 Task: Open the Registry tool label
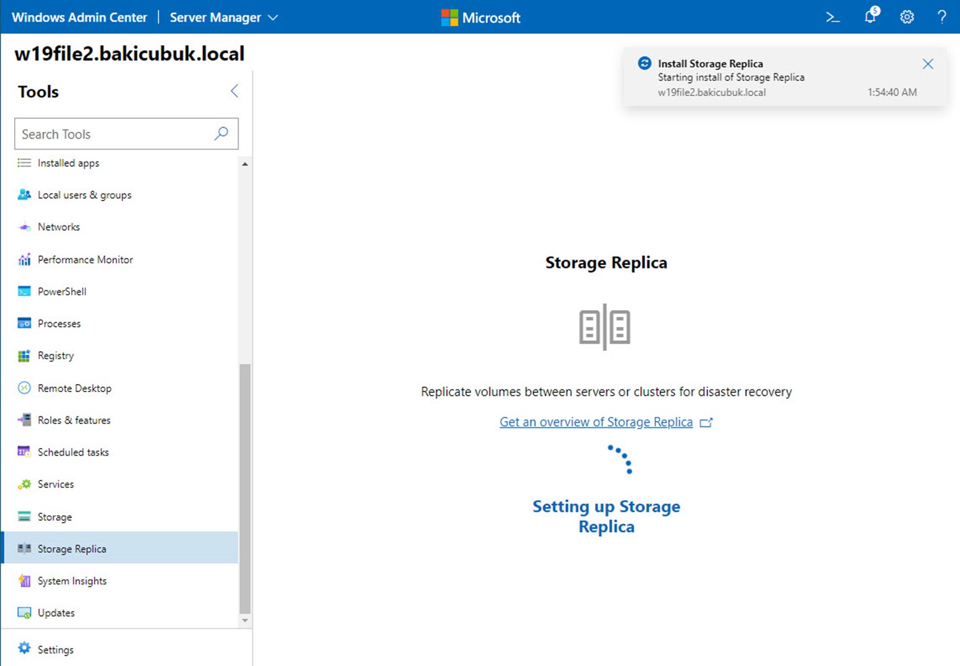pos(56,356)
